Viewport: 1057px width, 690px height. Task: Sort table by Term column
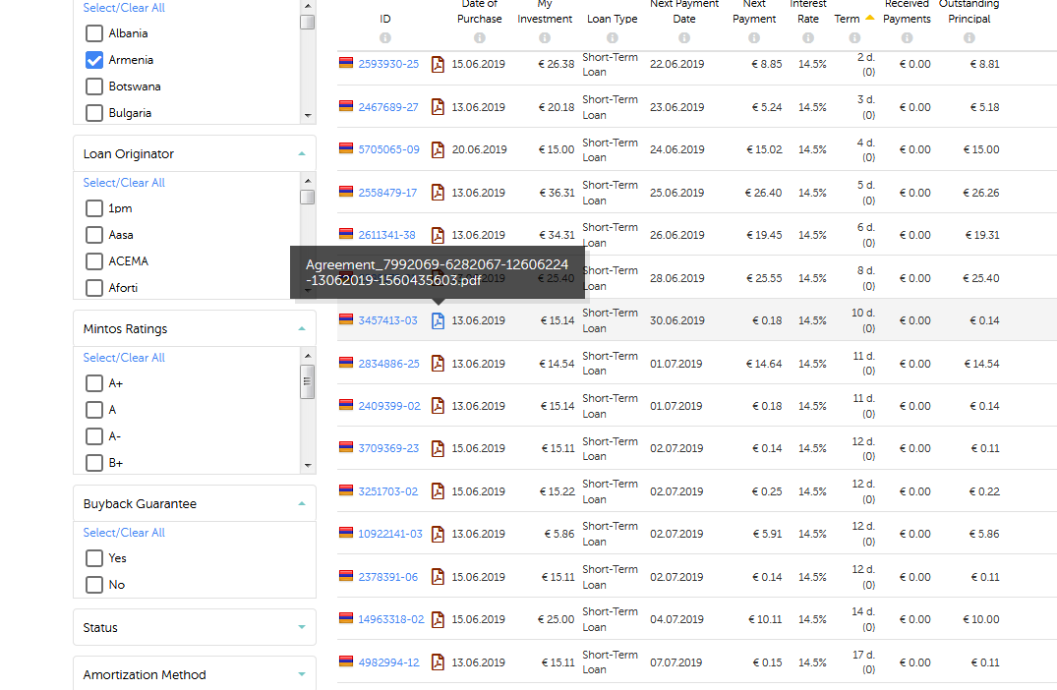click(847, 19)
